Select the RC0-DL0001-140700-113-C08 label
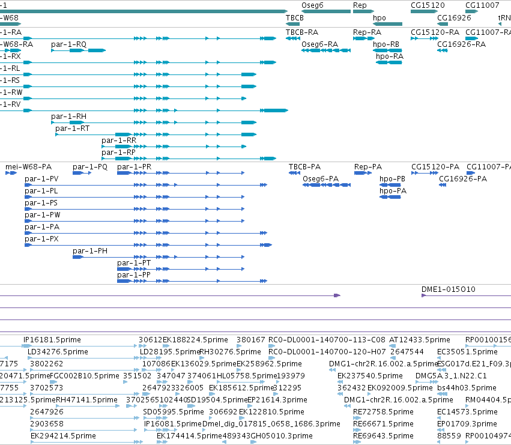The height and width of the screenshot is (445, 511). pyautogui.click(x=327, y=340)
